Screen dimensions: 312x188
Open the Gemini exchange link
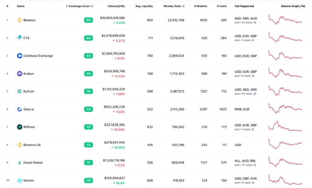[28, 181]
